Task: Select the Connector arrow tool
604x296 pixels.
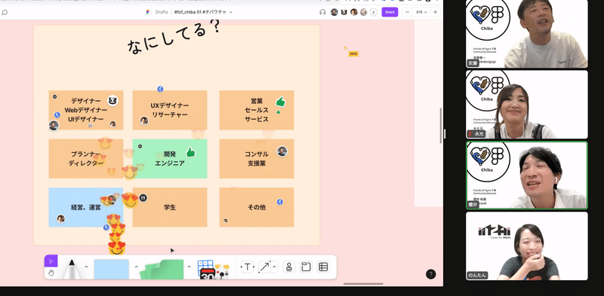Action: click(265, 267)
